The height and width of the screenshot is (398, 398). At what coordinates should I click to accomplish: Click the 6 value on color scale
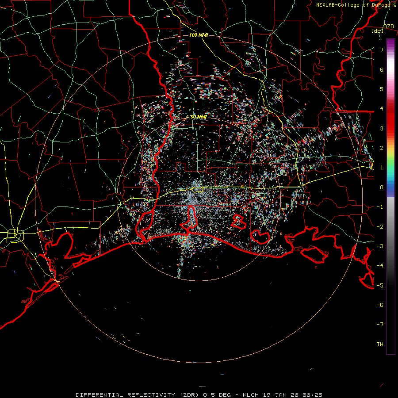pos(382,69)
